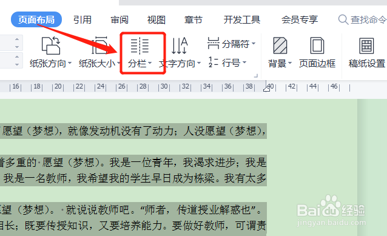Click the 页面边框 label text
This screenshot has width=387, height=236.
(317, 64)
